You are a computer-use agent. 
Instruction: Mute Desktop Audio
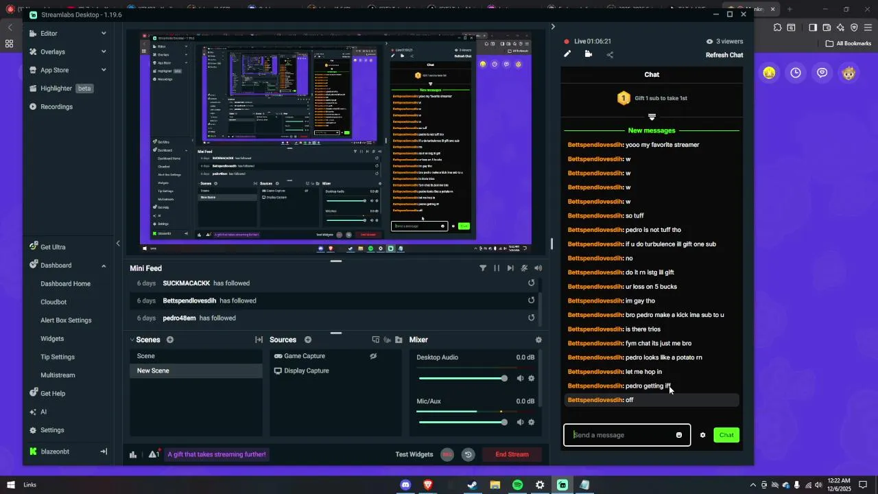(520, 379)
